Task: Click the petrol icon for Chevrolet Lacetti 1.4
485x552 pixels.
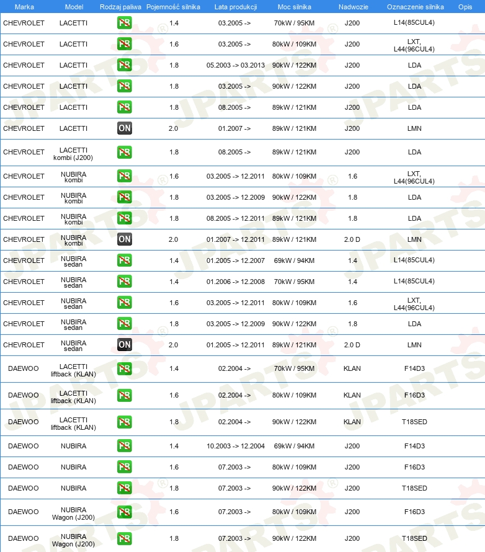Action: [x=125, y=23]
